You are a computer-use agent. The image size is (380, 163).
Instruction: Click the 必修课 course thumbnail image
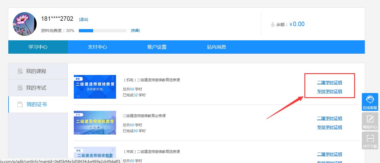pos(95,123)
